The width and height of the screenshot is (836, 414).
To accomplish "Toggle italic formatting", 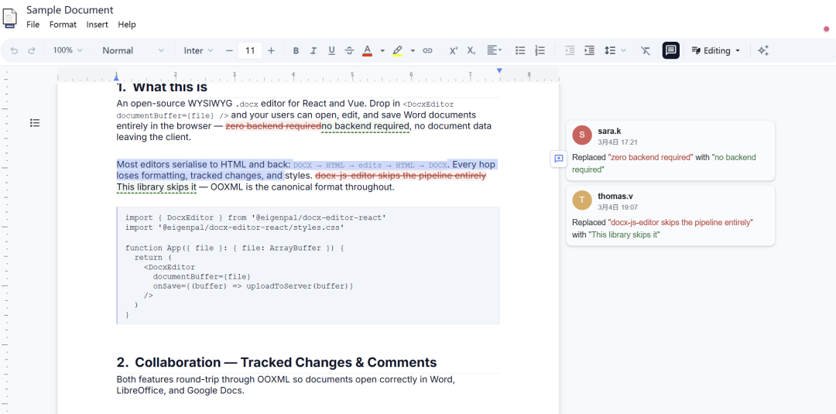I will pos(313,50).
